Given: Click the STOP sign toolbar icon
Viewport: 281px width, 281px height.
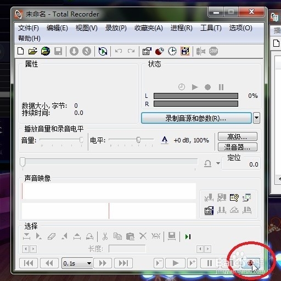Looking at the screenshot, I should 213,51.
